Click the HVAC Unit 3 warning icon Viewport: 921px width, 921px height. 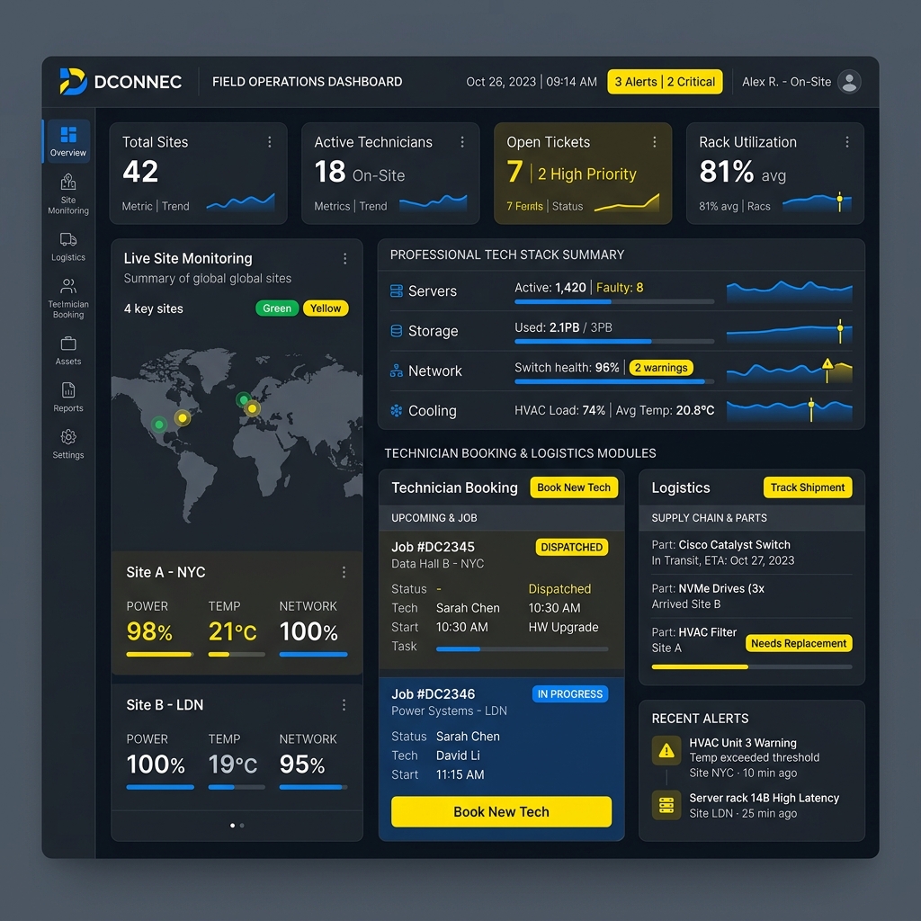pyautogui.click(x=666, y=750)
